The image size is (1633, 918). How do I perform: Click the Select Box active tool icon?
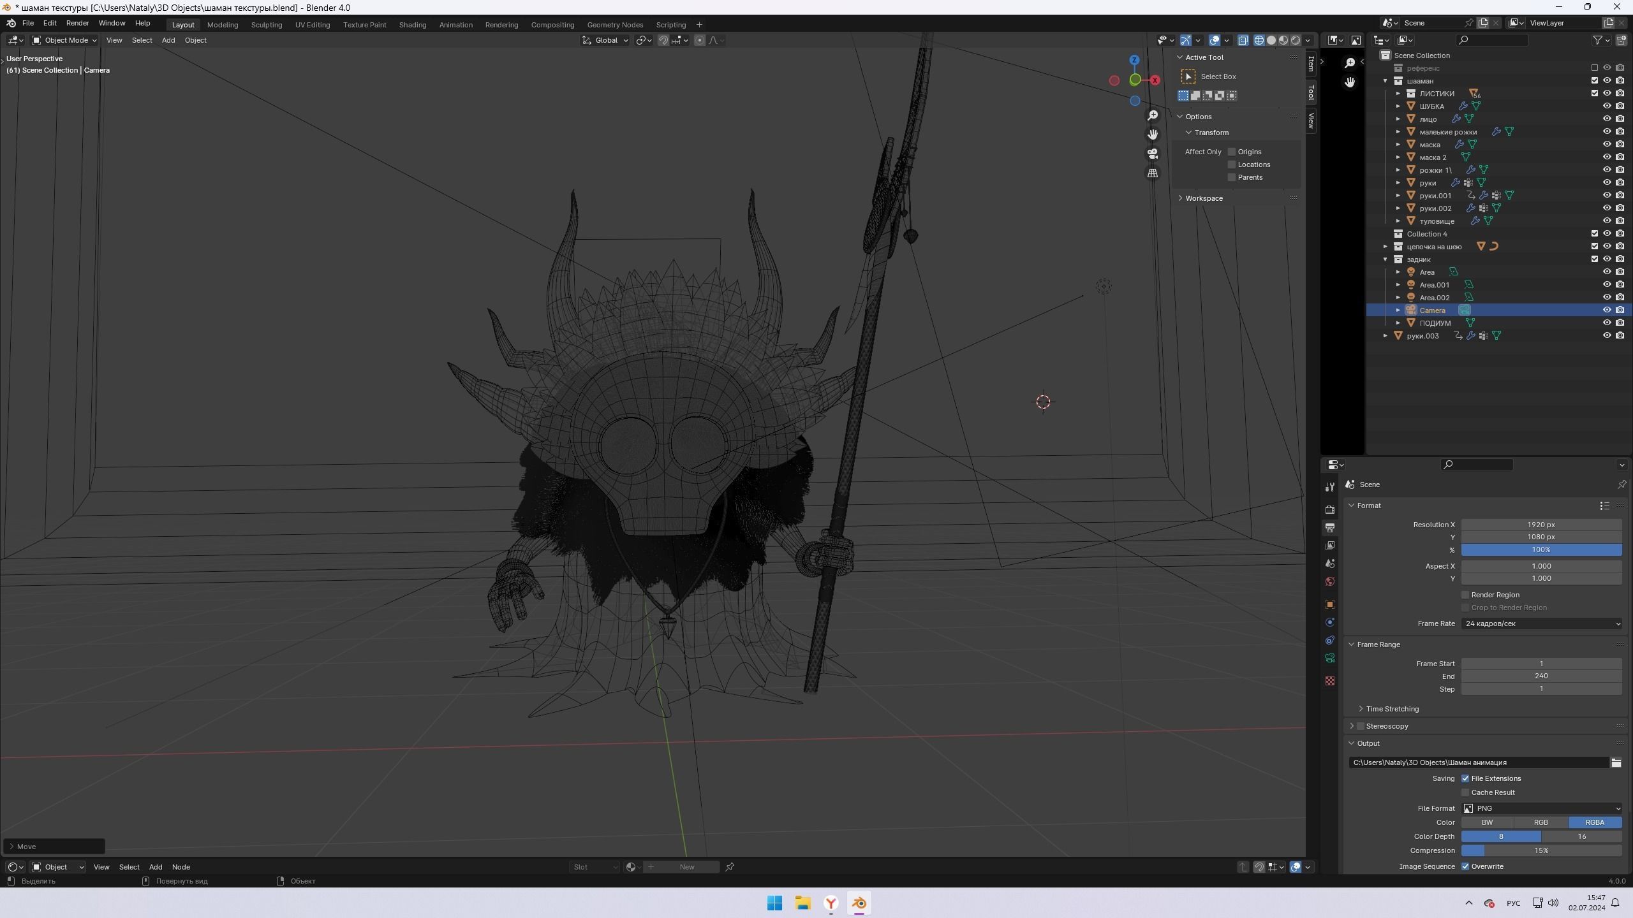1188,76
